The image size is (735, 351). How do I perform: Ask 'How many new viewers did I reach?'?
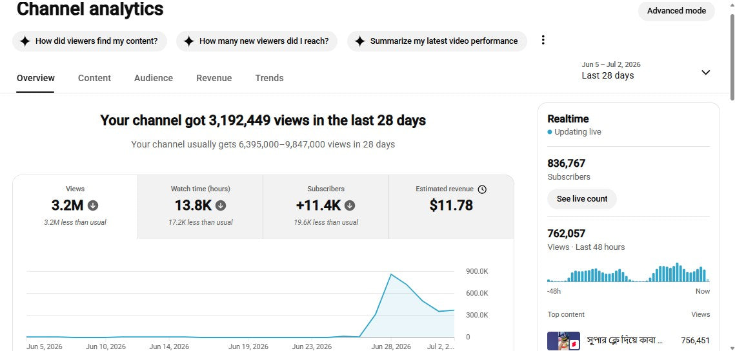tap(257, 41)
